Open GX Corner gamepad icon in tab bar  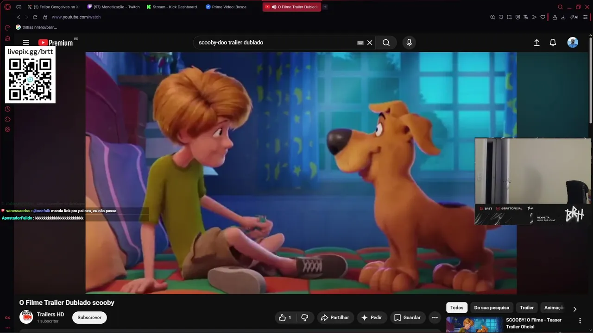[19, 7]
